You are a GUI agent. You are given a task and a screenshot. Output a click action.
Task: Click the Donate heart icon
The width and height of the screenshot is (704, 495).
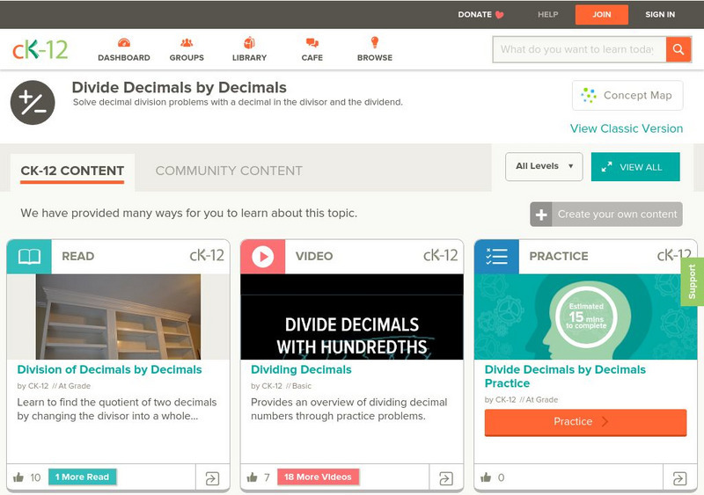(499, 15)
